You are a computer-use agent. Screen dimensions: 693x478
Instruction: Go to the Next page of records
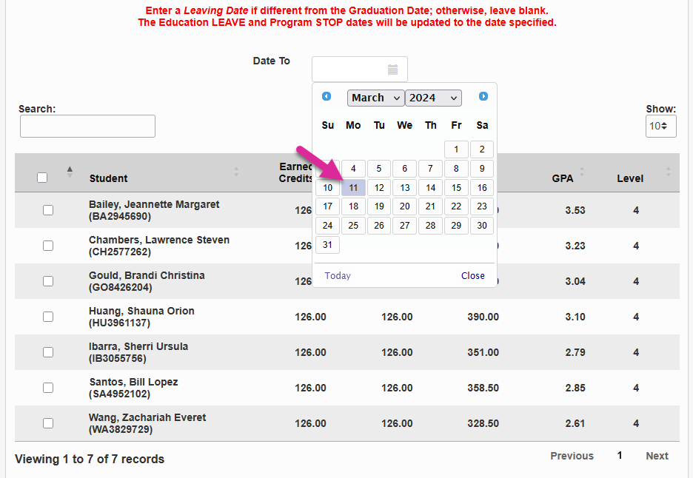coord(657,456)
